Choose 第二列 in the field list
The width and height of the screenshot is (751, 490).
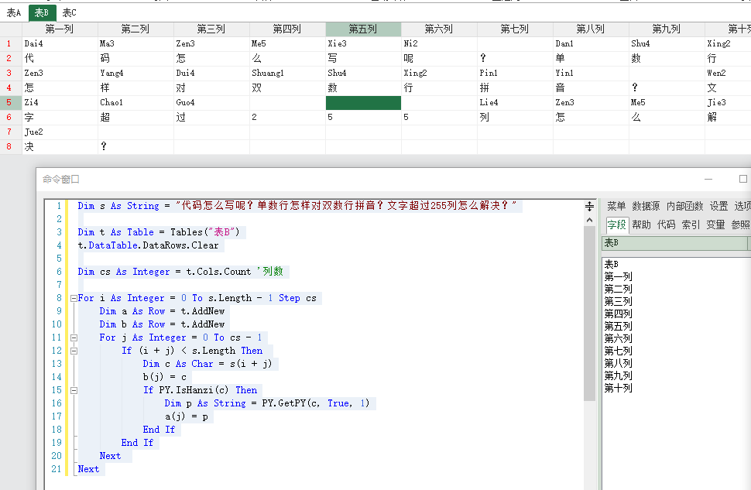(x=619, y=289)
